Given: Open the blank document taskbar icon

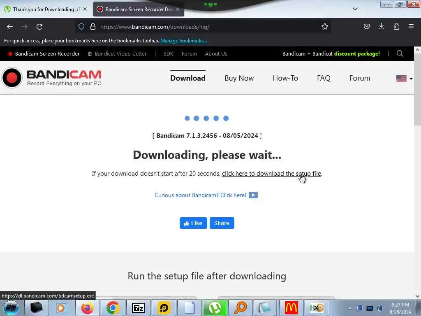Looking at the screenshot, I should pyautogui.click(x=189, y=308).
